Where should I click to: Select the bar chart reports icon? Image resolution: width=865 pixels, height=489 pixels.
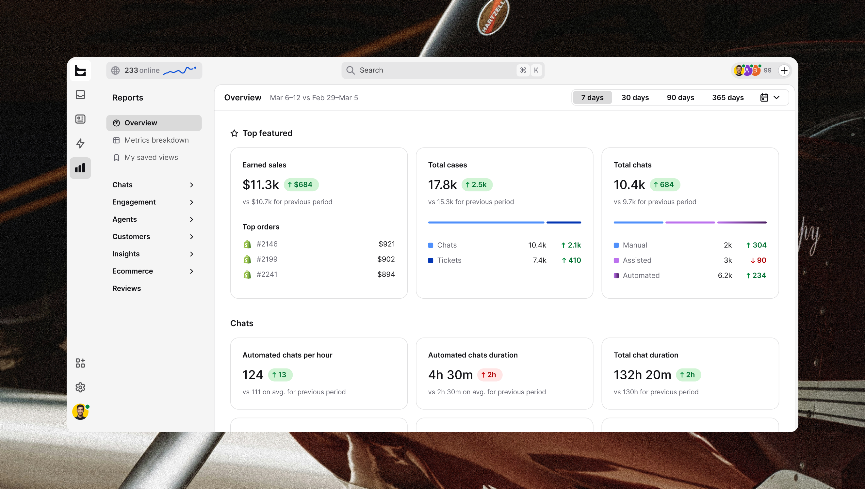80,168
